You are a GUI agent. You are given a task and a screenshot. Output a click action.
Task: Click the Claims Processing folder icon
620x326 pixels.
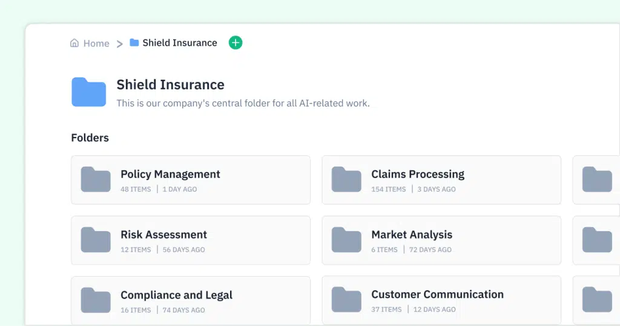[x=346, y=179]
